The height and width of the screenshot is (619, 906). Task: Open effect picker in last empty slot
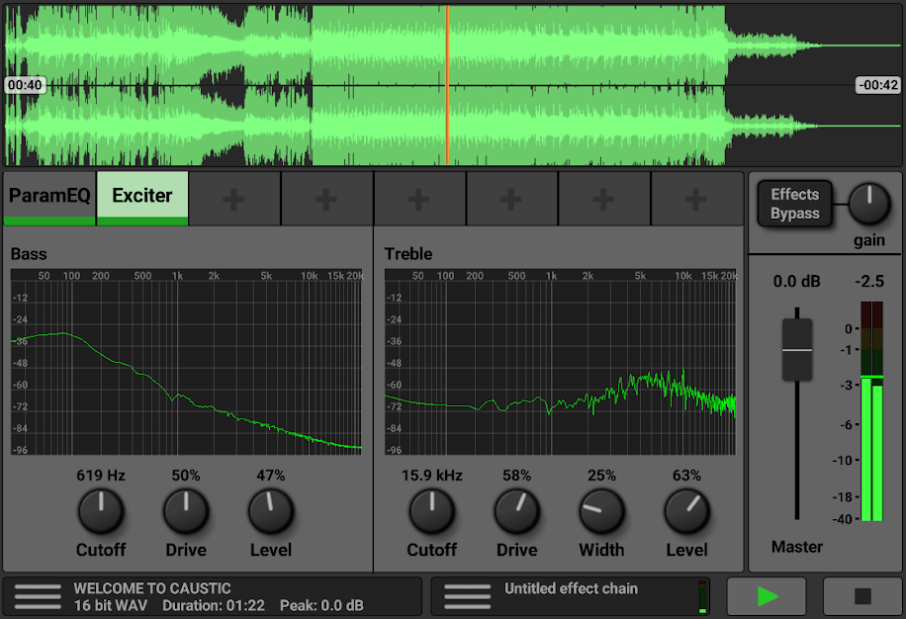pos(694,198)
